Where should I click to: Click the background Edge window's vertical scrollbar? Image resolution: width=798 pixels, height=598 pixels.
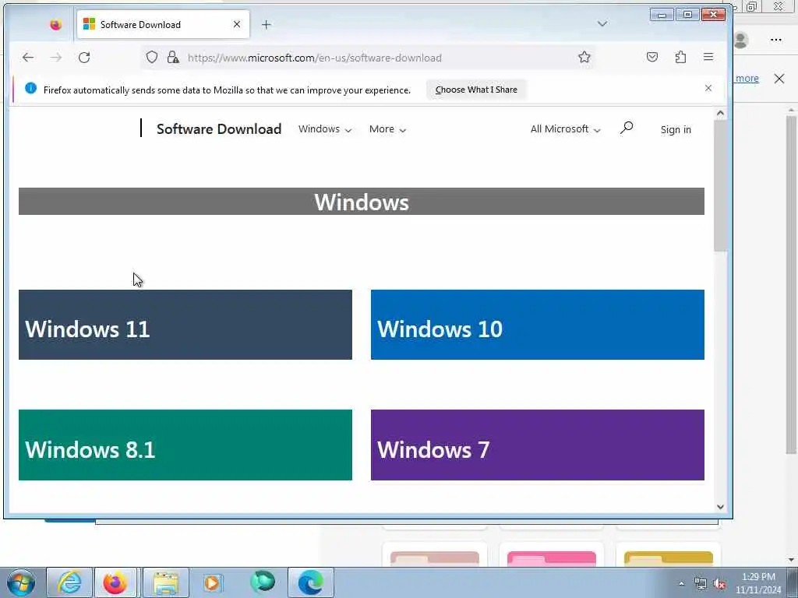tap(791, 285)
